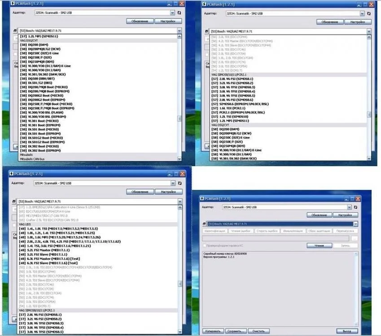Collapse the Bosch ME17.9.71 module dropdown in the top-left window
This screenshot has height=336, width=381.
[180, 31]
